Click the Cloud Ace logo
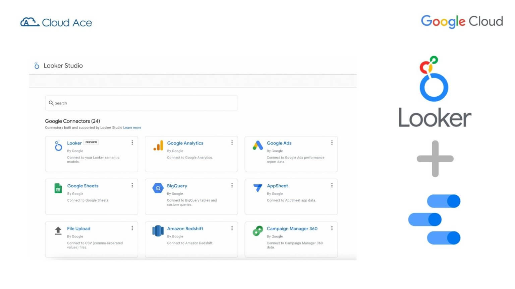515x289 pixels. (56, 22)
